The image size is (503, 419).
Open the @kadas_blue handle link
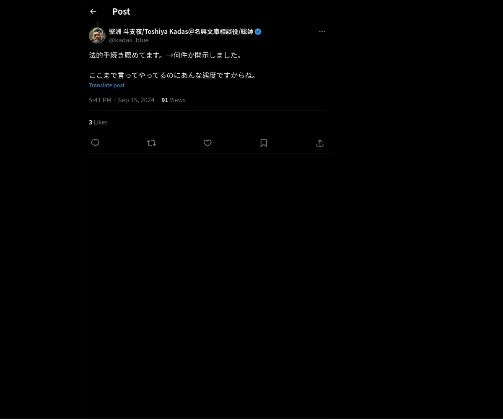(x=129, y=40)
